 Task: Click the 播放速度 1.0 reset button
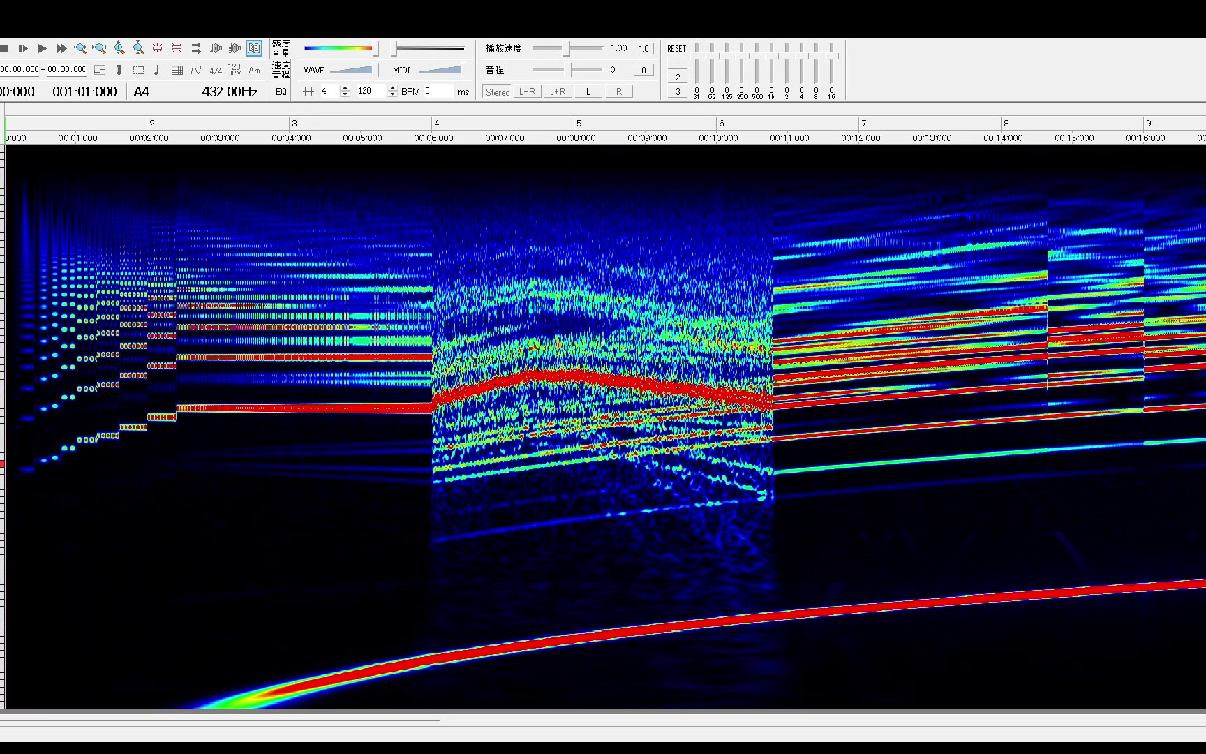643,48
